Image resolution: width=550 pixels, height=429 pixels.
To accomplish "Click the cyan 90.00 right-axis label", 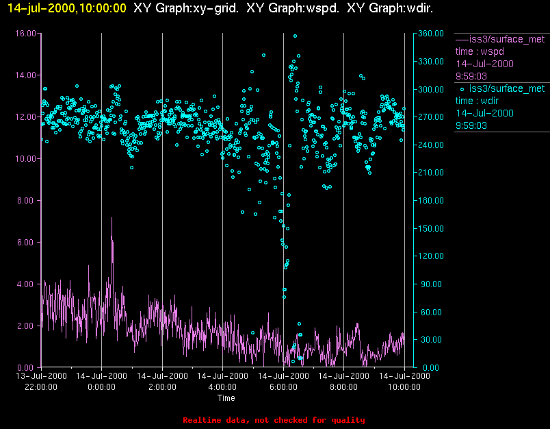I will click(433, 284).
